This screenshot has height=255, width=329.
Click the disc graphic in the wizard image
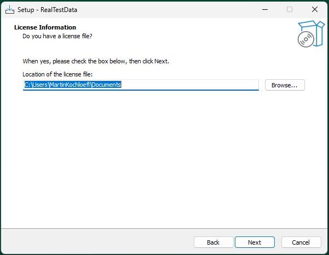pyautogui.click(x=305, y=39)
